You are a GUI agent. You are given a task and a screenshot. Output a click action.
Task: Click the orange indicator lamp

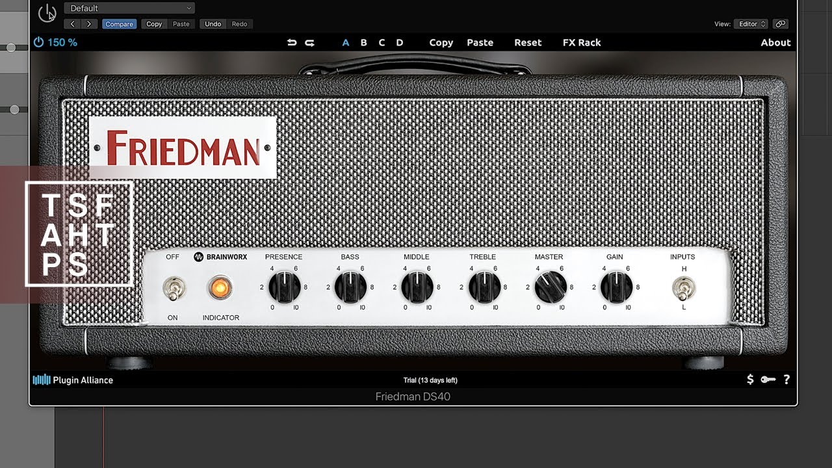click(x=220, y=287)
